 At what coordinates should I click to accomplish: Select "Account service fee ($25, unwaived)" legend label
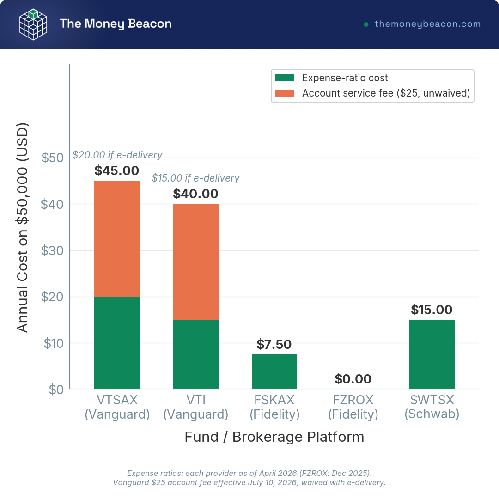386,93
